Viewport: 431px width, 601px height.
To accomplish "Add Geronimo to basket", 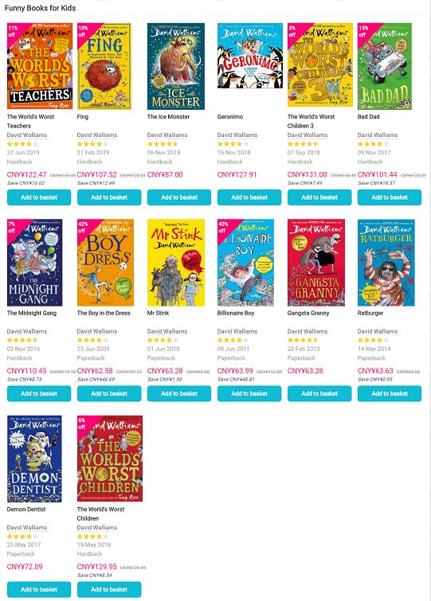I will point(249,197).
